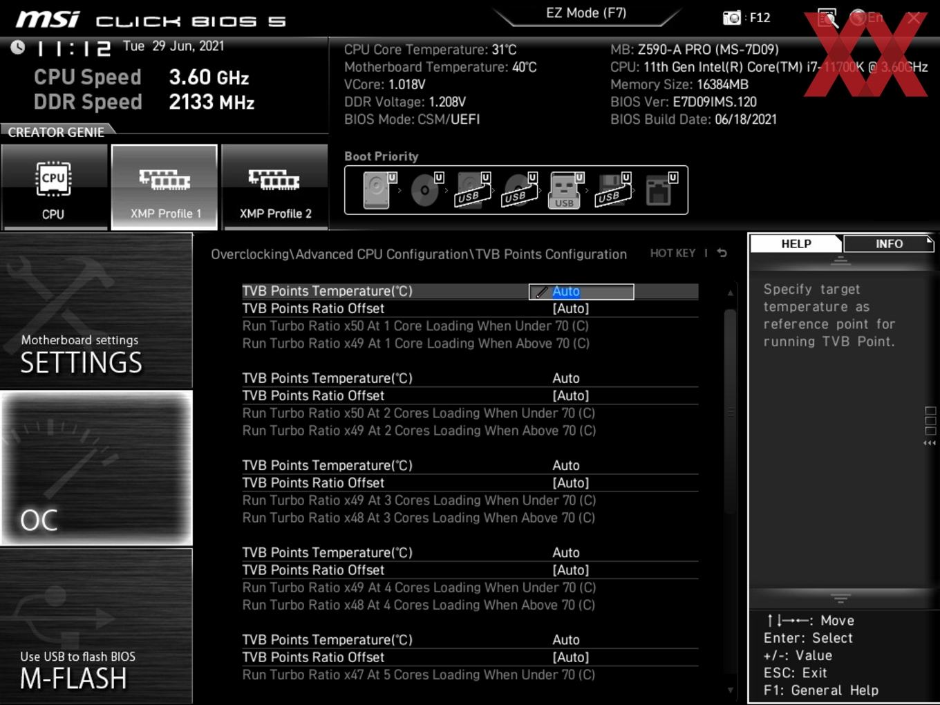This screenshot has width=940, height=705.
Task: Edit the highlighted TVB Points Temperature Auto field
Action: click(x=581, y=292)
